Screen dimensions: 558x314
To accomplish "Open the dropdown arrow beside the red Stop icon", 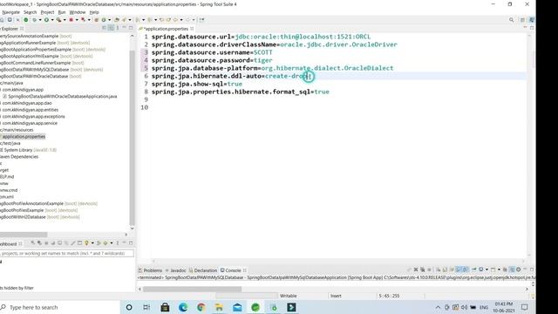I will coord(77,20).
